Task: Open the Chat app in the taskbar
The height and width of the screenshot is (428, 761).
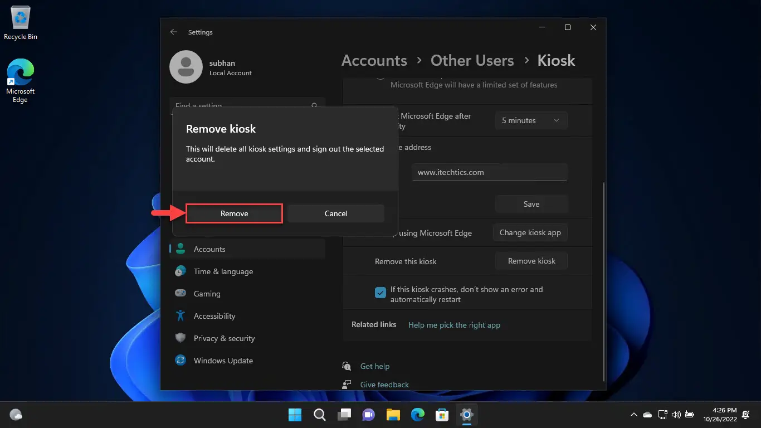Action: pyautogui.click(x=369, y=415)
